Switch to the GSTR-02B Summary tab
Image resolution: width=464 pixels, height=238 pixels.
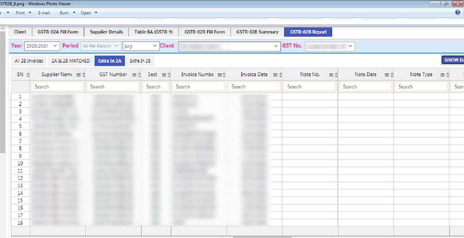point(257,32)
